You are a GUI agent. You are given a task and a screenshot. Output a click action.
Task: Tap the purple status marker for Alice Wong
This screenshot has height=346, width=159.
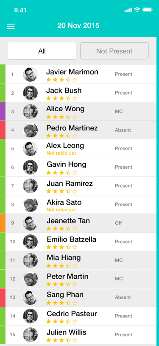pos(3,111)
